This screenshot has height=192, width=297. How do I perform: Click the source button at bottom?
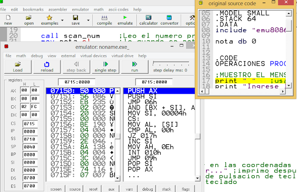pos(75,189)
